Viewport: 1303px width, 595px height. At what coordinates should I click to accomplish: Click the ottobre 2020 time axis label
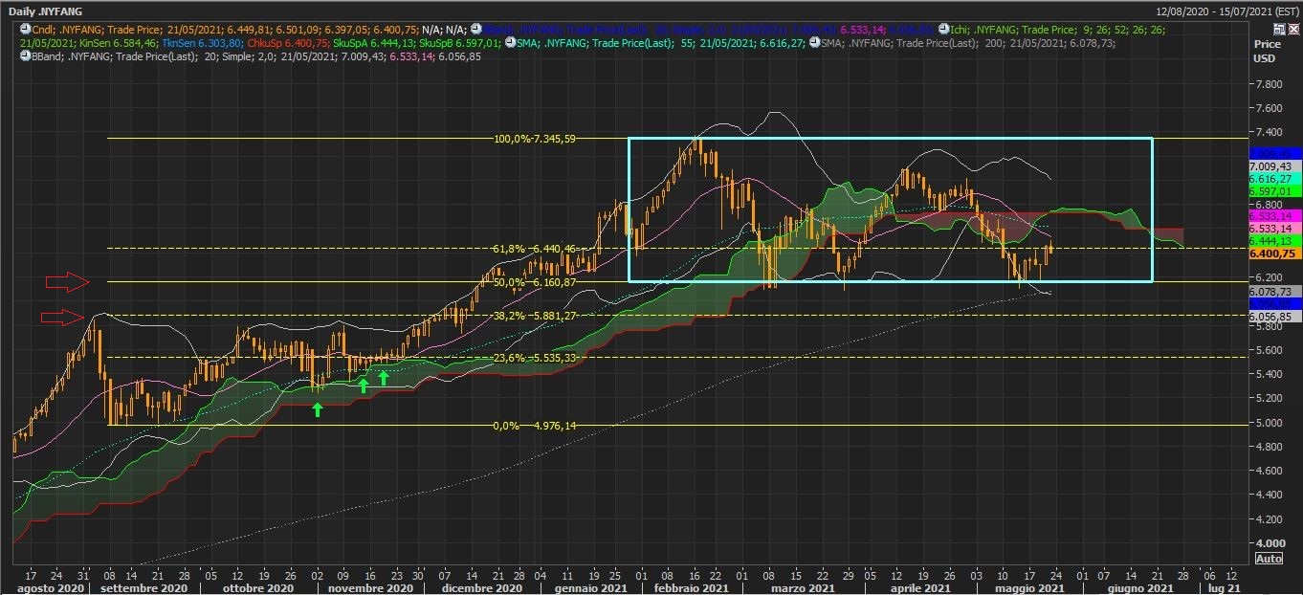tap(258, 588)
